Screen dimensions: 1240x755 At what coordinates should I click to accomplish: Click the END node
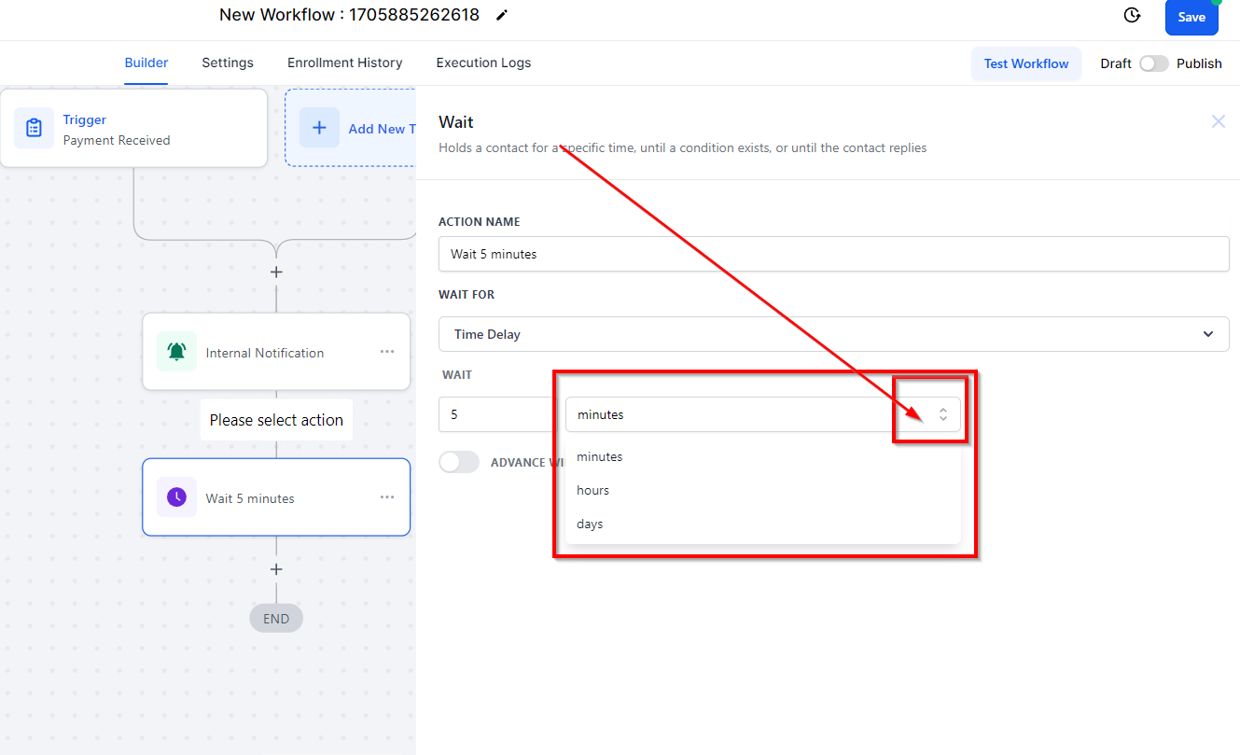[x=276, y=618]
